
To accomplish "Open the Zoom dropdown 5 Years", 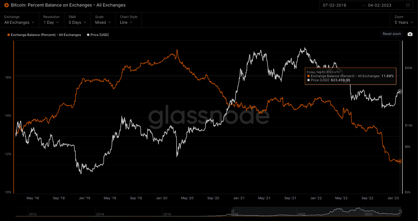I will click(404, 22).
